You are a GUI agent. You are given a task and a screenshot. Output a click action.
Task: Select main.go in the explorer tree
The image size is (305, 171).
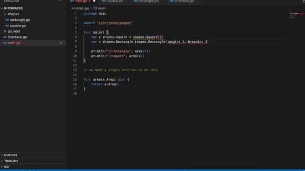33,43
